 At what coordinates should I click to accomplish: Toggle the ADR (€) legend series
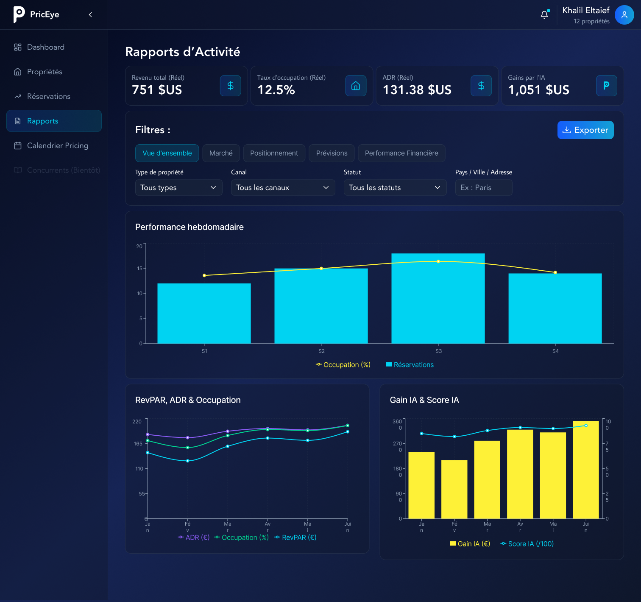pyautogui.click(x=194, y=538)
